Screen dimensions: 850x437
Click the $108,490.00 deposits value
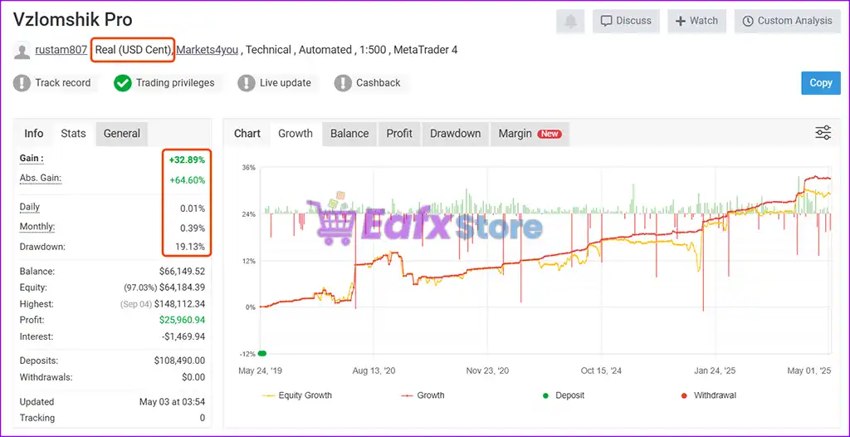point(180,361)
